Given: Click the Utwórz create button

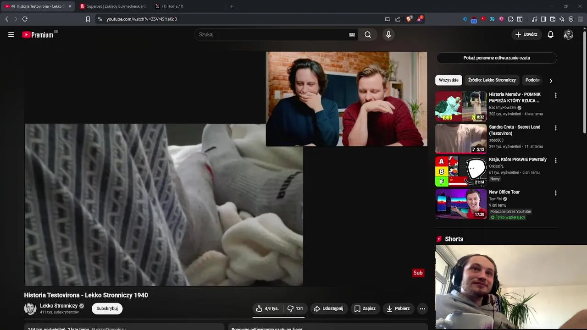Looking at the screenshot, I should click(x=526, y=34).
